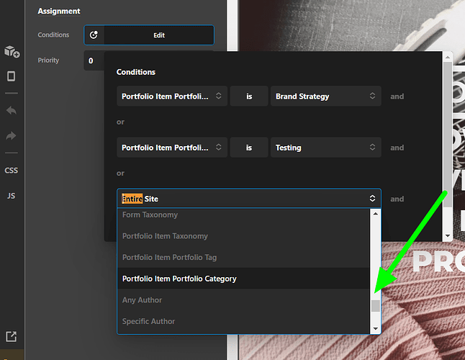Open the Brand Strategy value dropdown
465x360 pixels.
pos(325,96)
